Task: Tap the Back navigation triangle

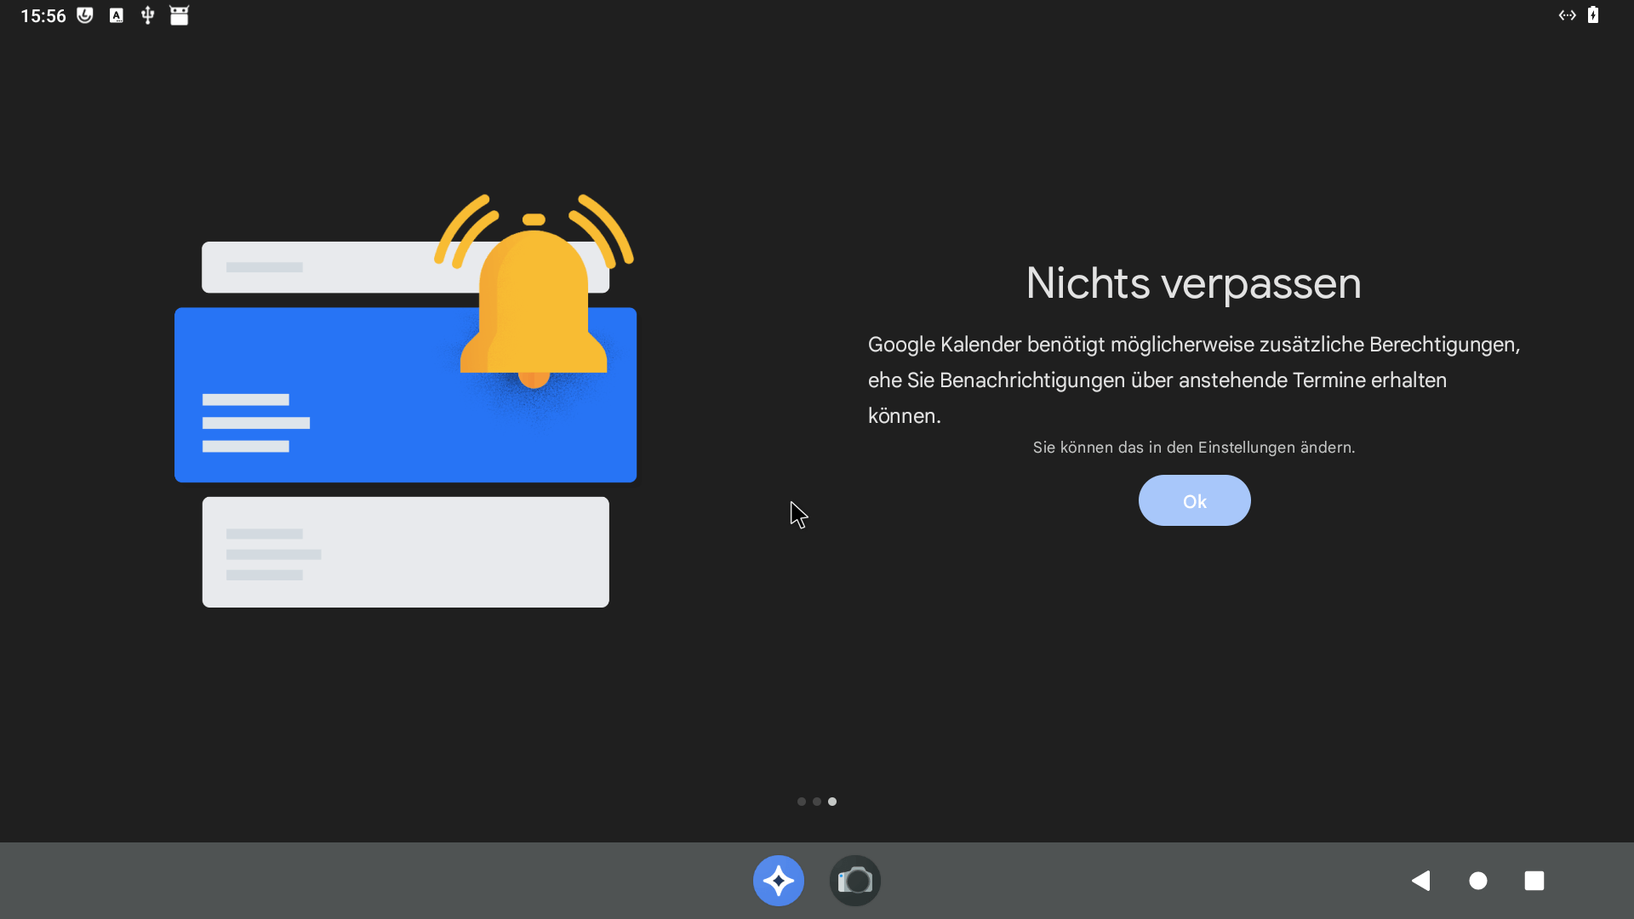Action: [1420, 881]
